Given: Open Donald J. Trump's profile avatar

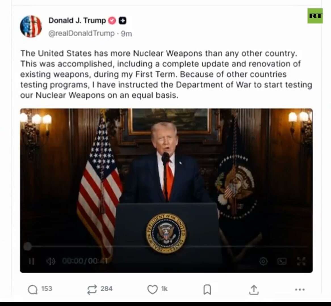Looking at the screenshot, I should point(31,26).
